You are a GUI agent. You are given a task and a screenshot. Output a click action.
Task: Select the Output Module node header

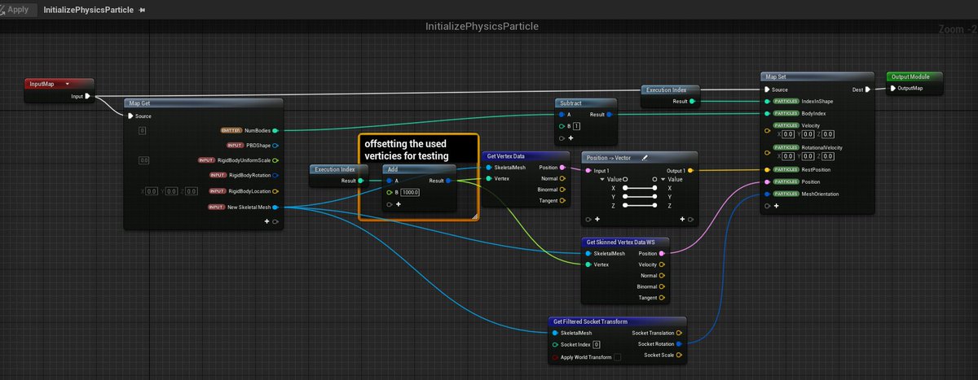coord(913,76)
